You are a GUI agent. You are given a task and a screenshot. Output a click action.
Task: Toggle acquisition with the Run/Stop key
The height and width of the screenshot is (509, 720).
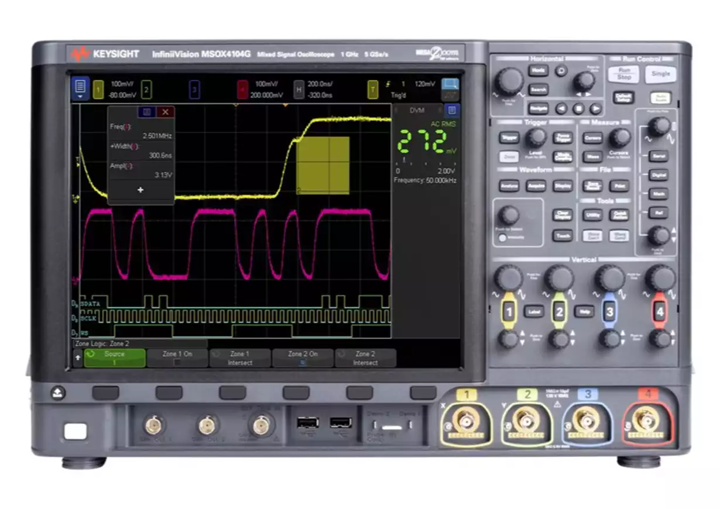click(624, 74)
